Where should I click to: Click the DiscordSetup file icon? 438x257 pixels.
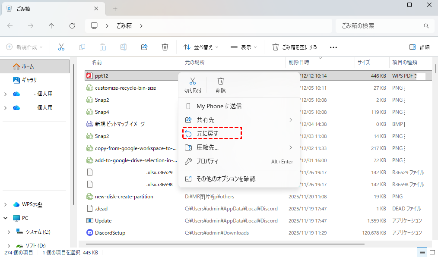pyautogui.click(x=90, y=233)
